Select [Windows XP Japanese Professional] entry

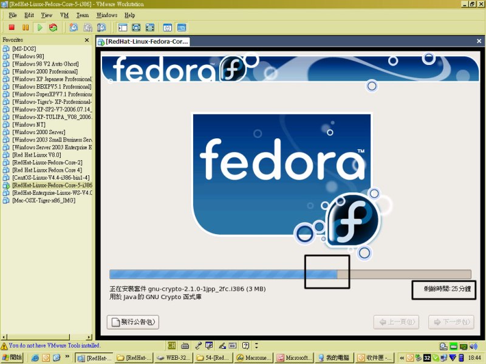coord(47,79)
